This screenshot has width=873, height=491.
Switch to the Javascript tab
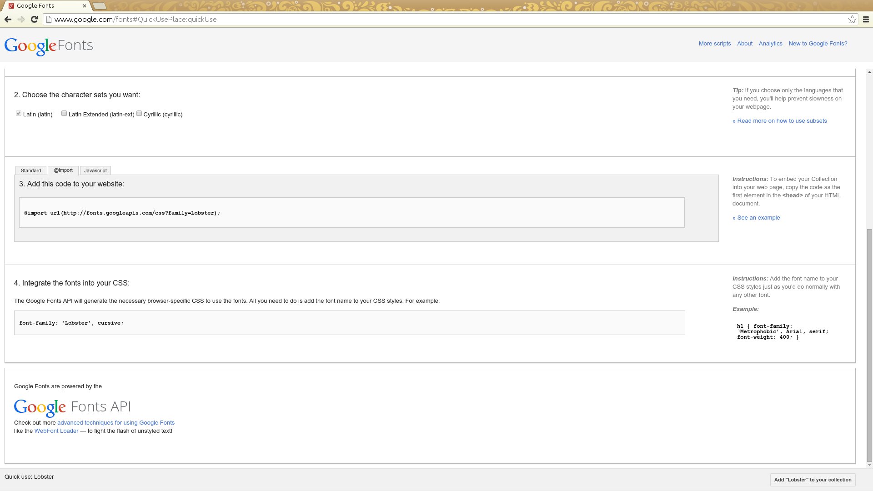click(x=95, y=170)
